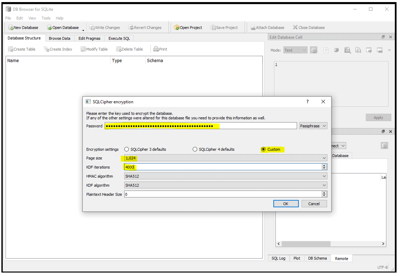Click the Open Database toolbar button
Screen dimensions: 400x276
63,28
